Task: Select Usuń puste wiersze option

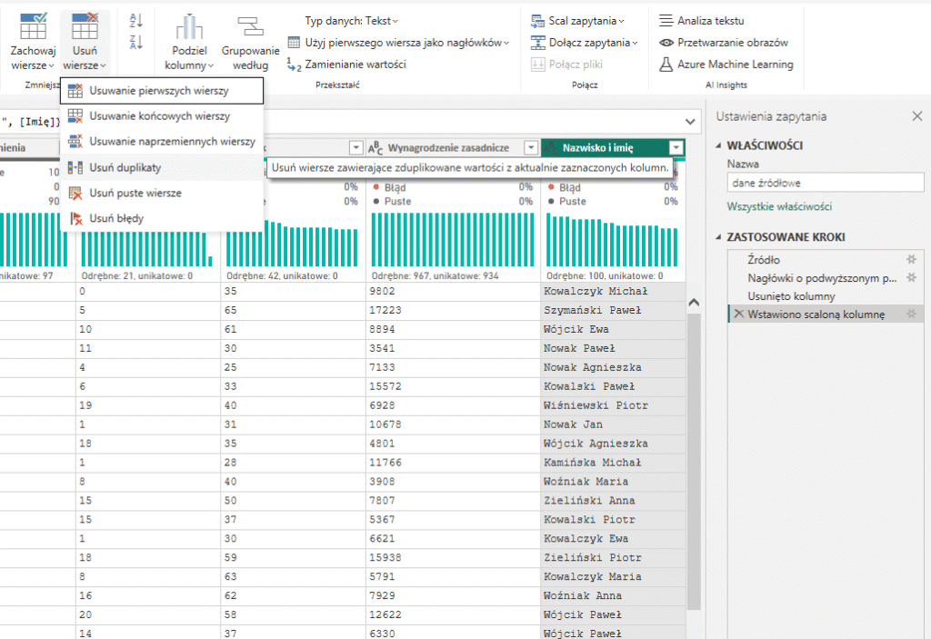Action: [x=135, y=194]
